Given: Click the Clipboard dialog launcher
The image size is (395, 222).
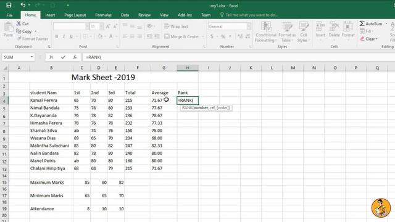Looking at the screenshot, I should pyautogui.click(x=49, y=47).
